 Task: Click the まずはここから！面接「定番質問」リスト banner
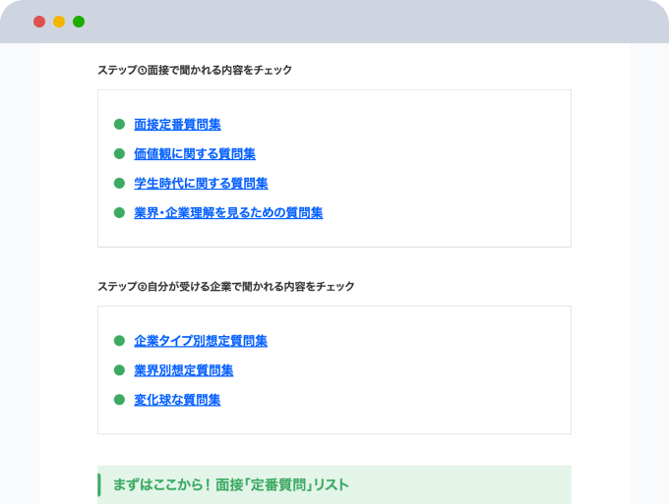pos(334,484)
